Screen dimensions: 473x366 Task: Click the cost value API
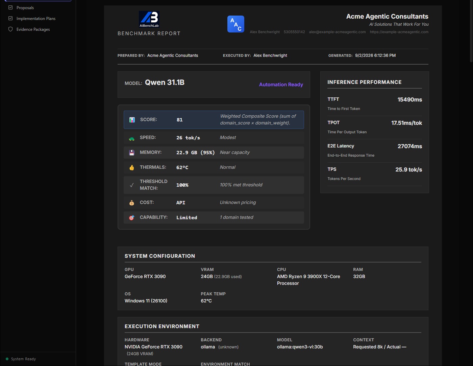point(181,203)
